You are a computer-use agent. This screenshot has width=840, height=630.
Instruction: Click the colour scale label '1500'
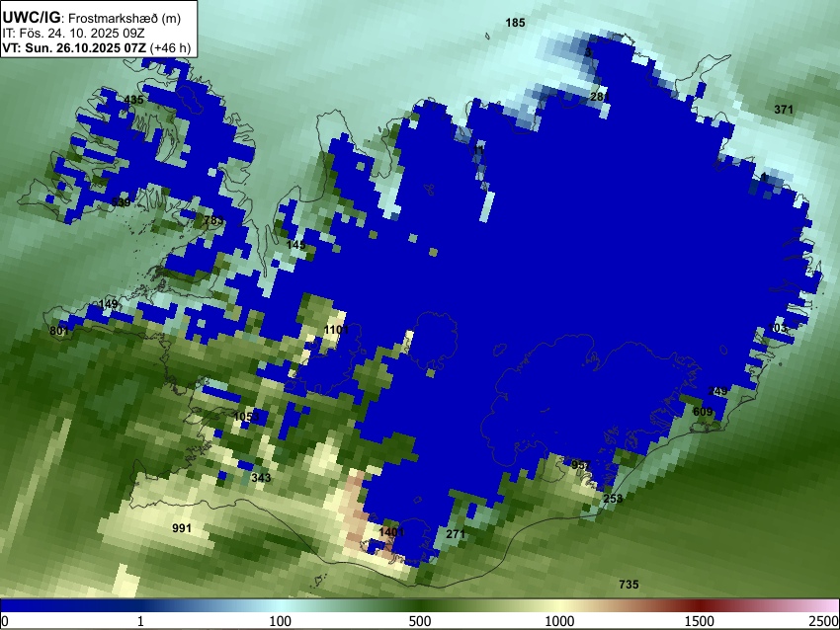[x=699, y=621]
